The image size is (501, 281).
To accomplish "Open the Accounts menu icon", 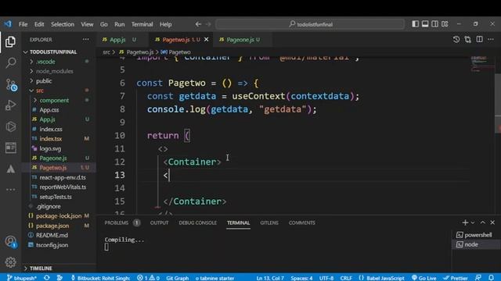I will click(x=10, y=241).
